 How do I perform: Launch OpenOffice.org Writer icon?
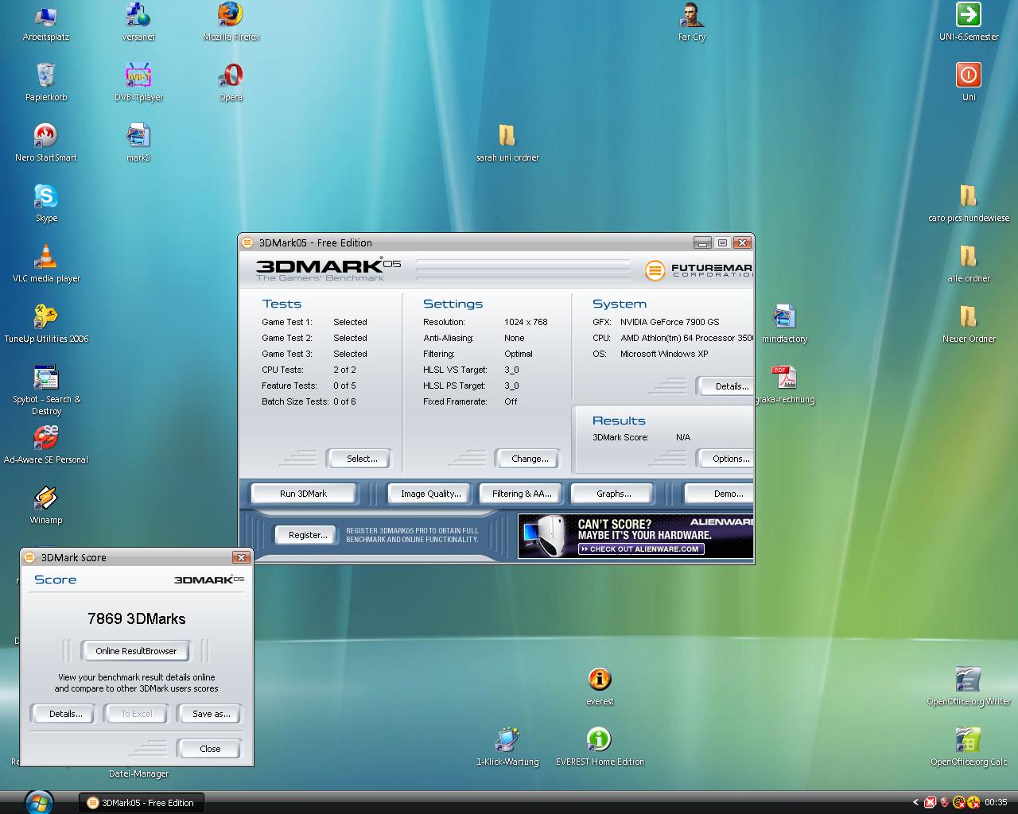coord(969,688)
